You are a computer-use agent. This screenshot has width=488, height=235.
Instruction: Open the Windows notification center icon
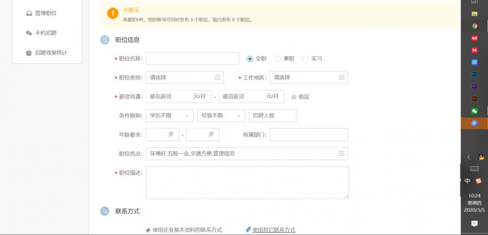474,224
